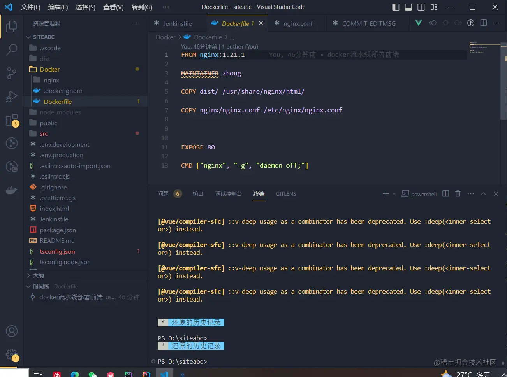
Task: Switch to the 问题 problems panel tab
Action: 163,194
